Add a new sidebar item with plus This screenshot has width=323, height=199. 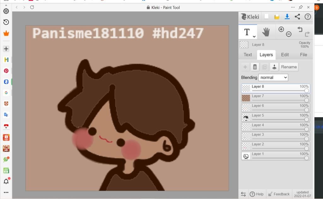(6, 49)
